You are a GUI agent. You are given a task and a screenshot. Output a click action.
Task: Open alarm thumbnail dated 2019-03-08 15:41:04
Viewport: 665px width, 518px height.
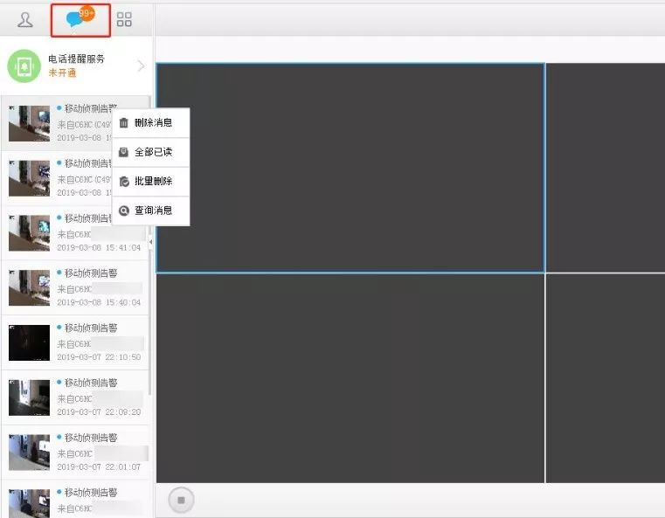pos(29,233)
